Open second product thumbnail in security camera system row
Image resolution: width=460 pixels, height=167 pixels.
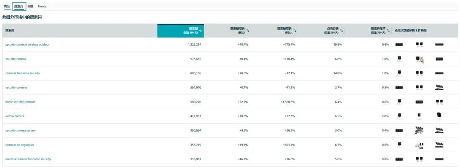tap(419, 130)
